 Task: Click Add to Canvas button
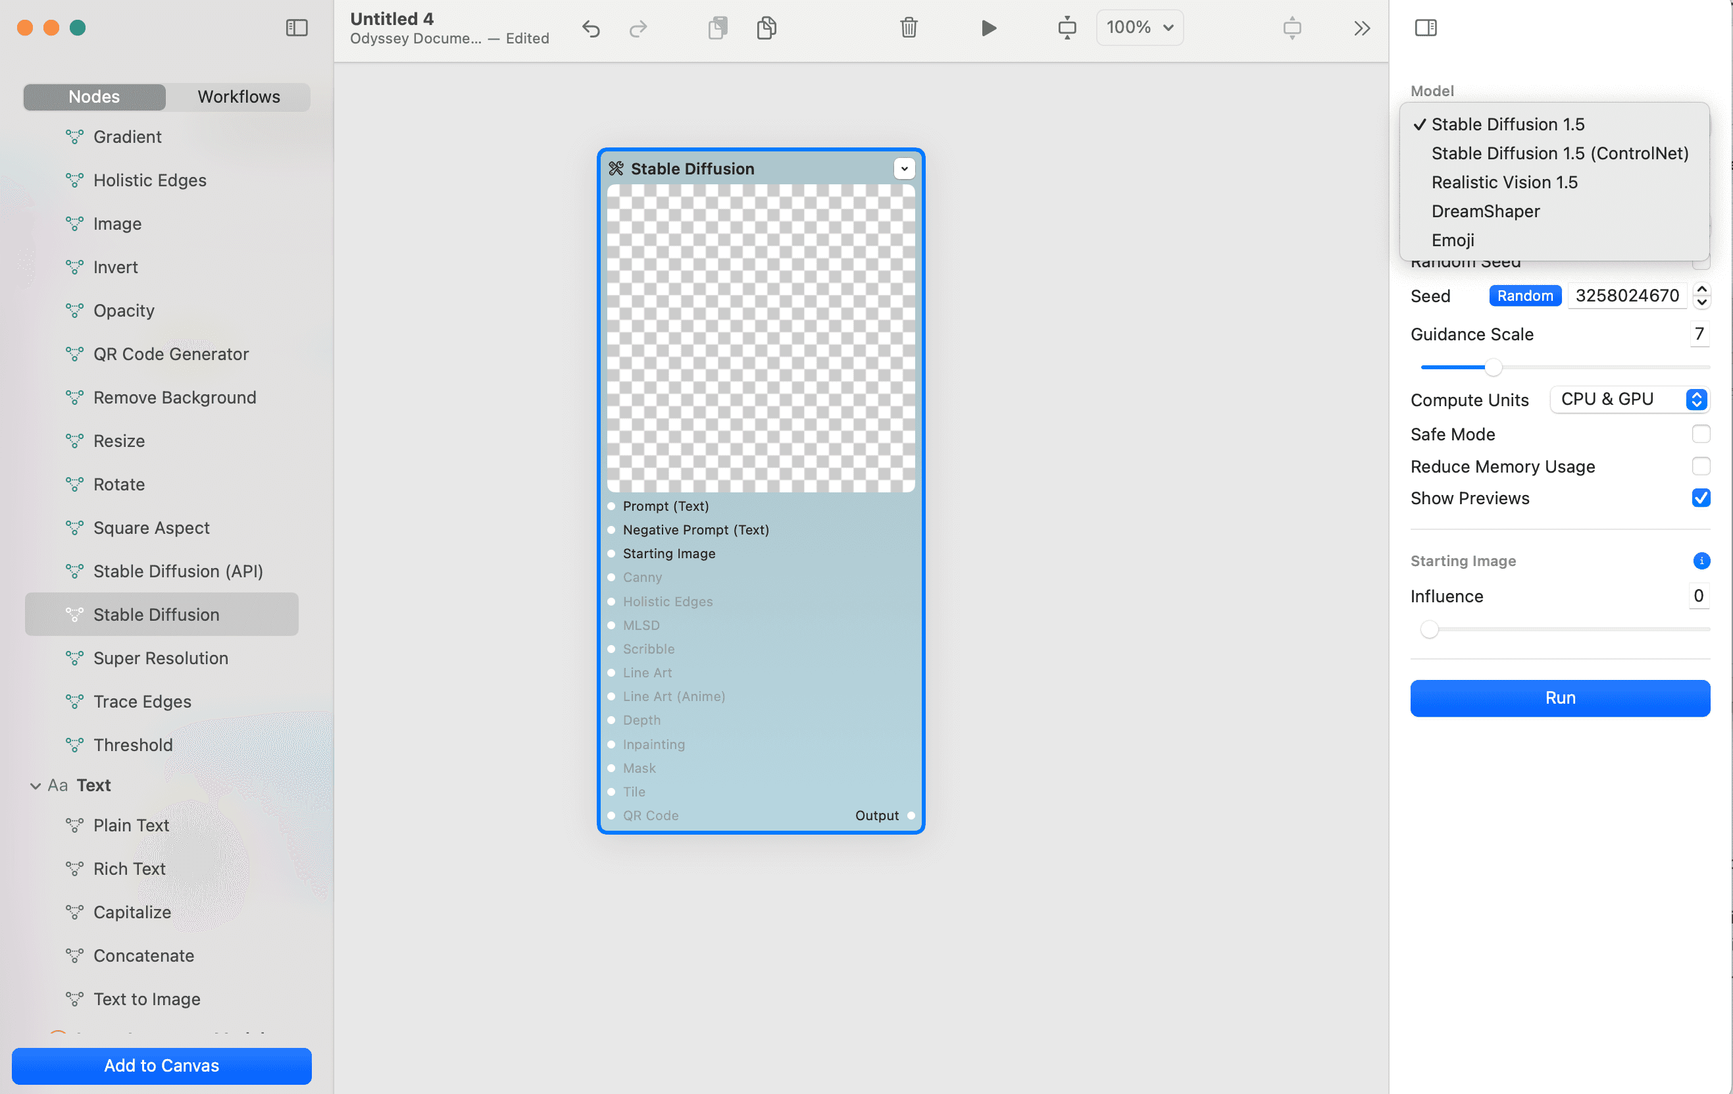coord(161,1065)
